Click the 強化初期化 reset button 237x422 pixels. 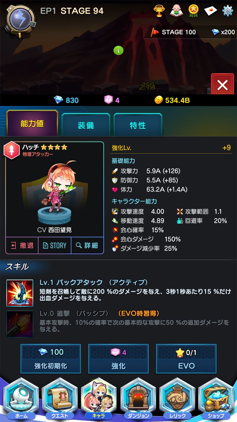[x=51, y=359]
